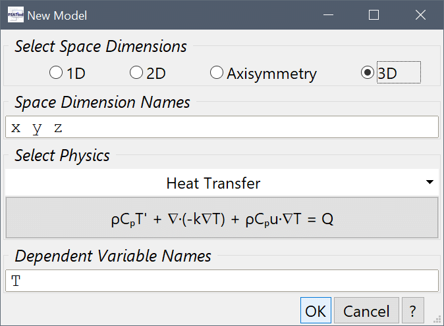Image resolution: width=444 pixels, height=326 pixels.
Task: Click the dependent variable names field containing T
Action: coord(221,281)
